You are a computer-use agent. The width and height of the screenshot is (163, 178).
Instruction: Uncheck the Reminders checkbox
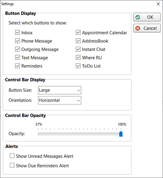[x=17, y=66]
